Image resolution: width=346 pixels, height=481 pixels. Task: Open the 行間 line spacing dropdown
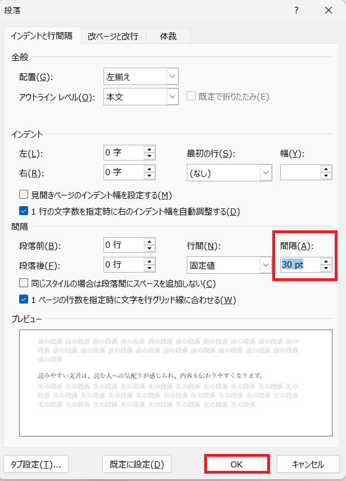(x=266, y=264)
